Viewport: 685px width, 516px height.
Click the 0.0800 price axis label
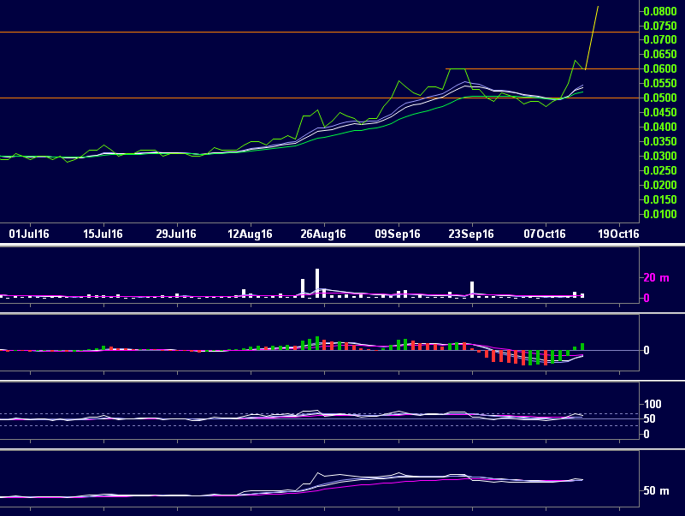pos(660,11)
